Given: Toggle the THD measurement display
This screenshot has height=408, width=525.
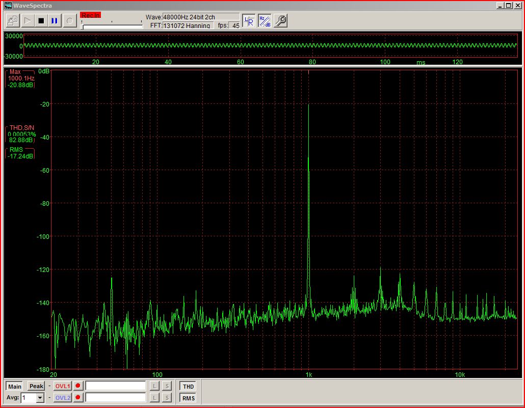Looking at the screenshot, I should (188, 386).
